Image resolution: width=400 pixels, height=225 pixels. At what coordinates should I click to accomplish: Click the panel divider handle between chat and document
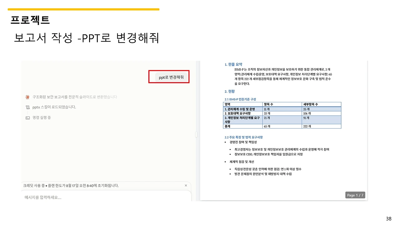[196, 134]
